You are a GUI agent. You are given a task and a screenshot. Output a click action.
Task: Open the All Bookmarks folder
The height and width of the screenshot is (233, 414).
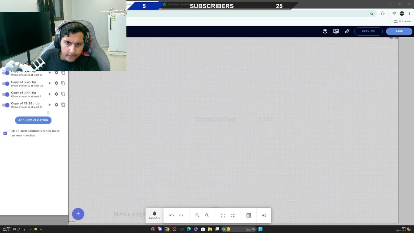(x=402, y=21)
